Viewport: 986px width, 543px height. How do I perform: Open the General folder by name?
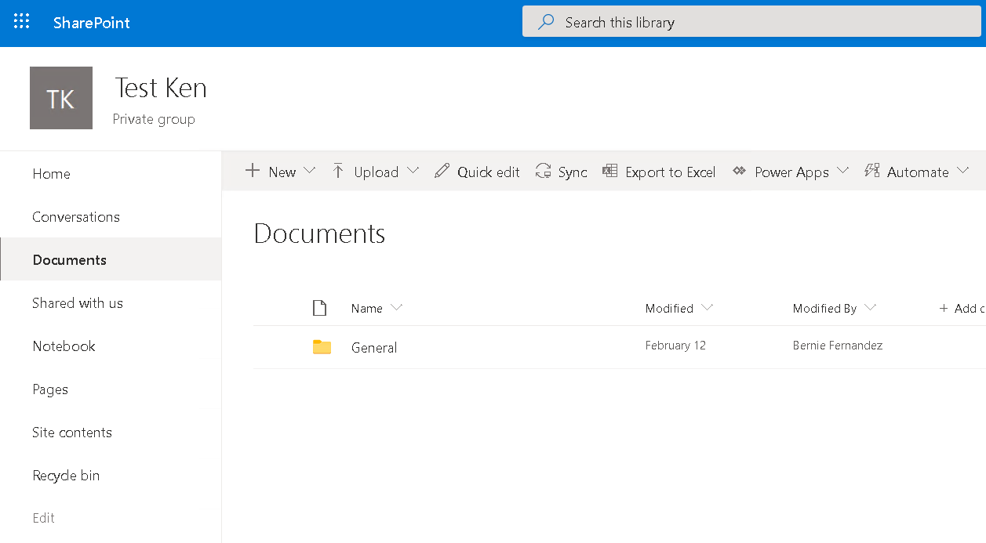(374, 348)
